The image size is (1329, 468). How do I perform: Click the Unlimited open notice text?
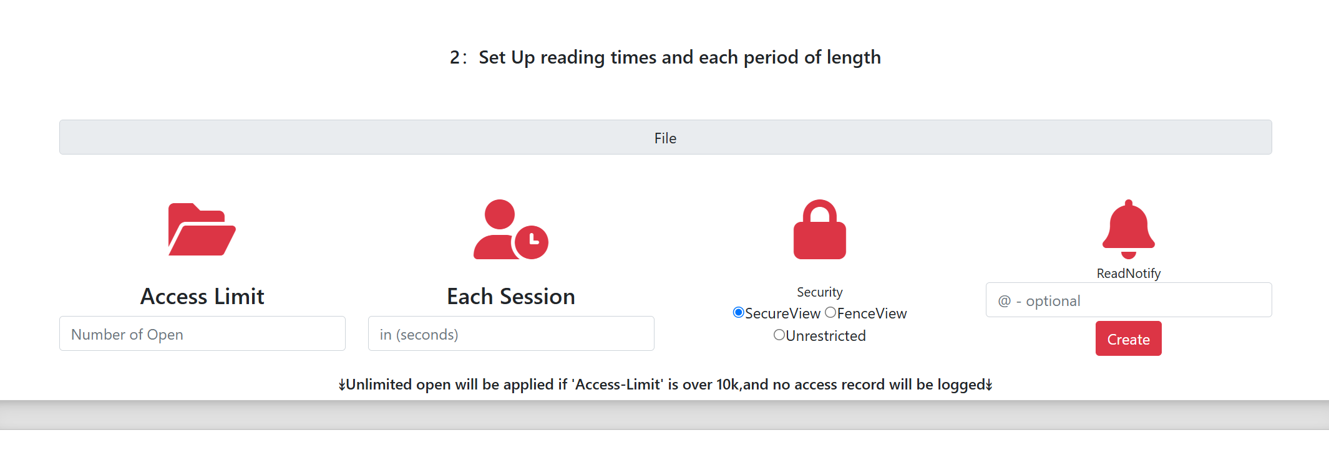(x=665, y=384)
